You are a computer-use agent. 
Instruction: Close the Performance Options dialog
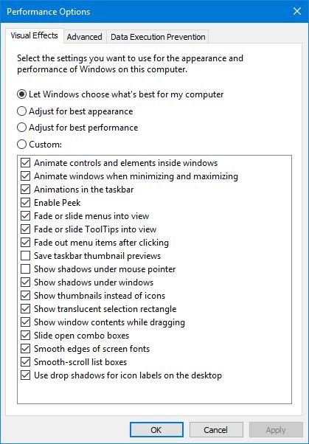point(297,11)
